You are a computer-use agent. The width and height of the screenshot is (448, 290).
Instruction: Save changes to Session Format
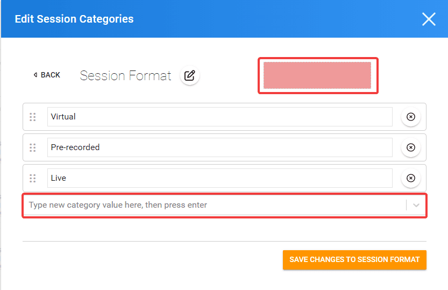pos(354,260)
